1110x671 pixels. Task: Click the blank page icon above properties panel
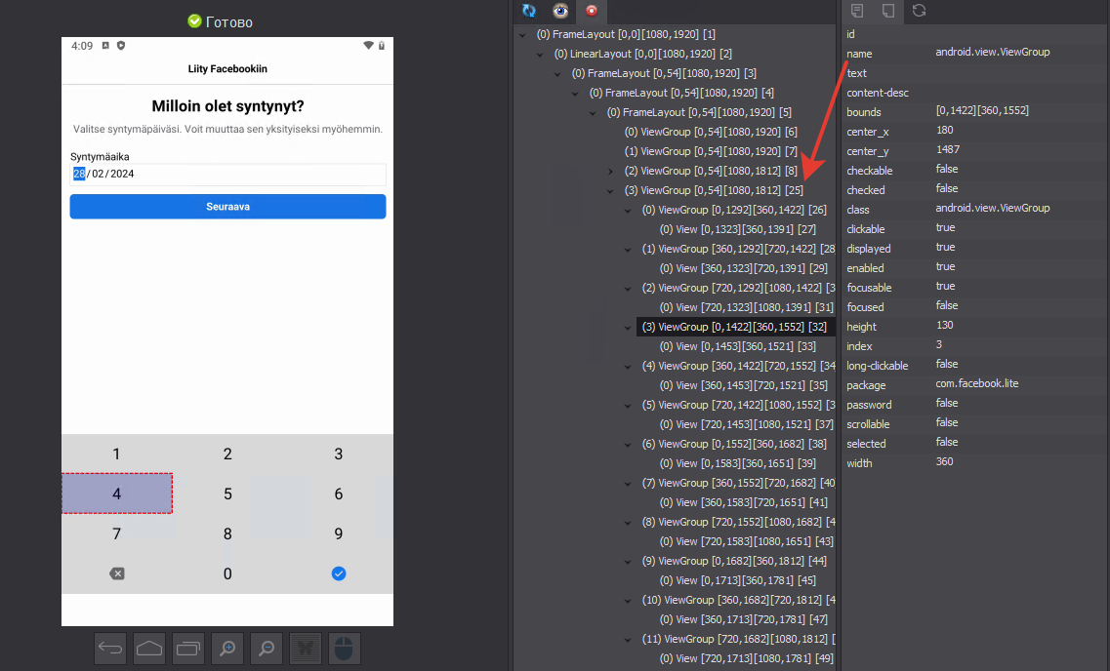click(x=887, y=11)
